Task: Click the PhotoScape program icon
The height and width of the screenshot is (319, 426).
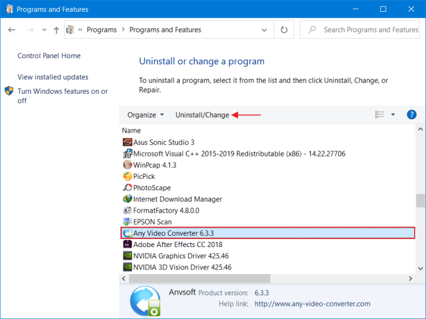Action: (x=127, y=188)
